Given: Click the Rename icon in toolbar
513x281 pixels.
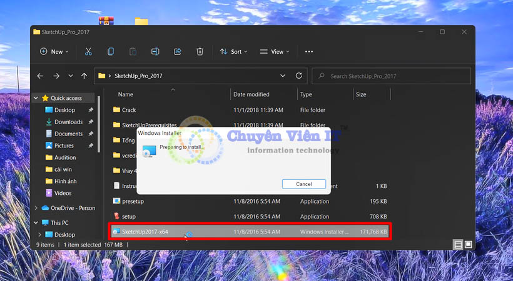Looking at the screenshot, I should click(155, 52).
